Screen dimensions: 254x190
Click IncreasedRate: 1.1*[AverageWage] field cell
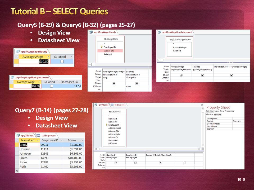(x=231, y=66)
